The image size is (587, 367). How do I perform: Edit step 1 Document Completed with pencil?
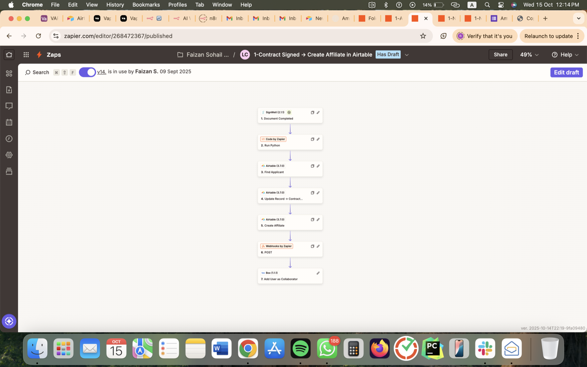(318, 112)
